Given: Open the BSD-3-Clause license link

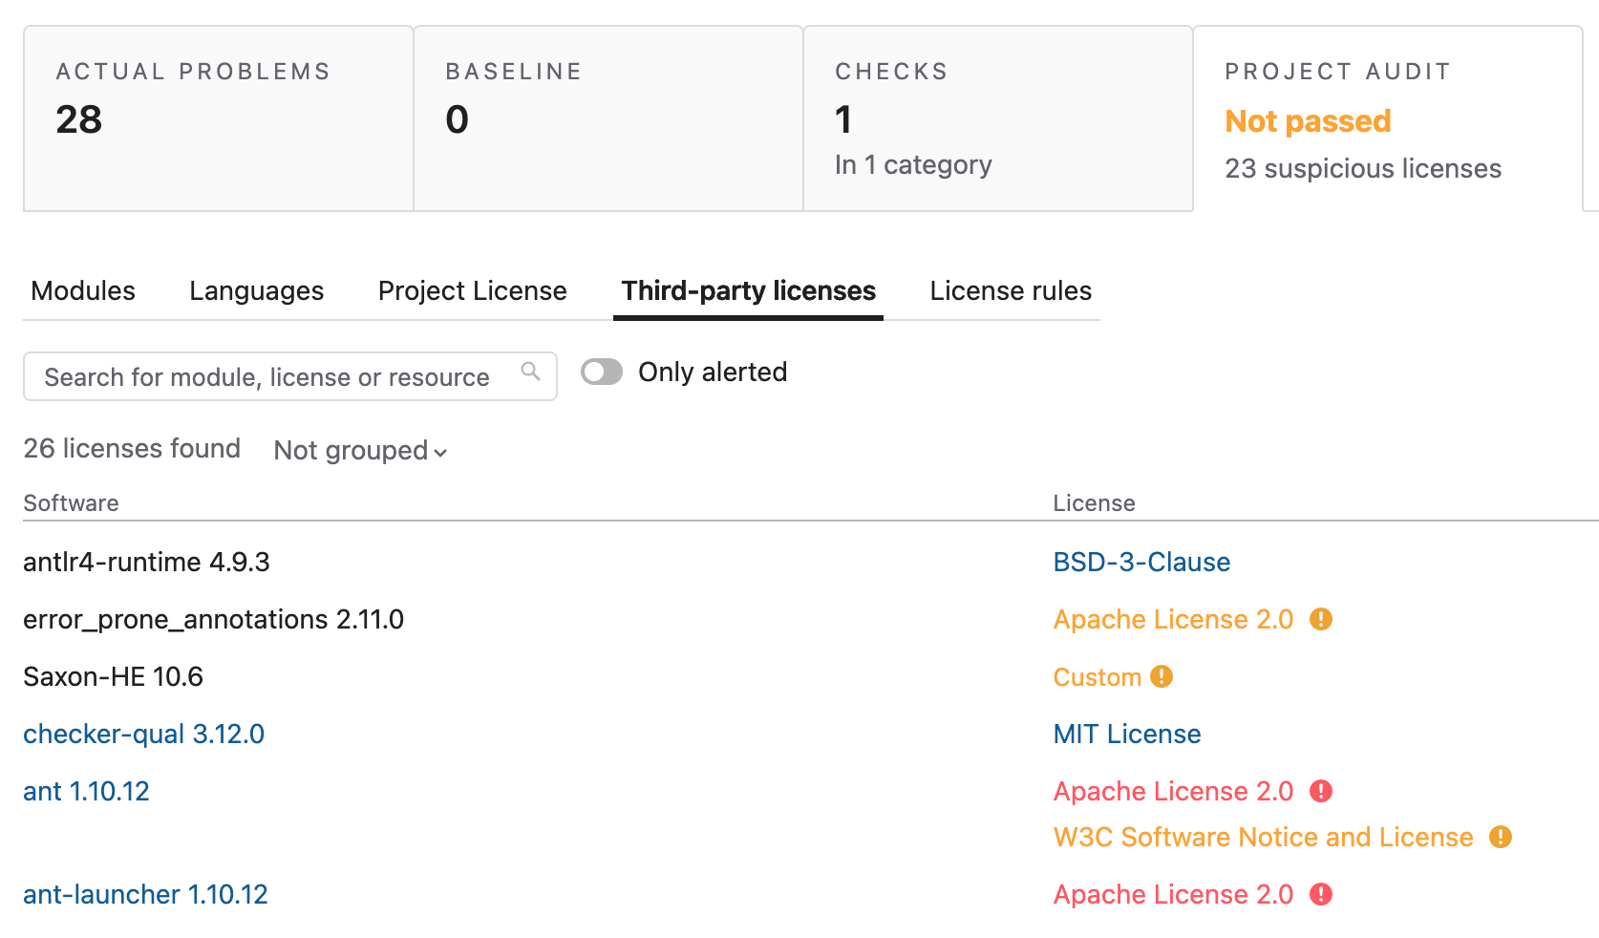Looking at the screenshot, I should pos(1141,562).
